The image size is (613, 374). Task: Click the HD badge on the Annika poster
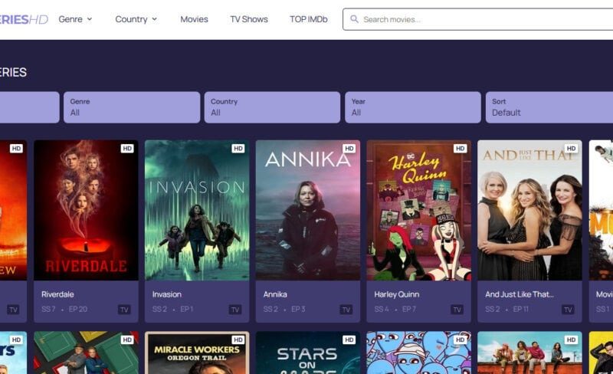pos(349,148)
